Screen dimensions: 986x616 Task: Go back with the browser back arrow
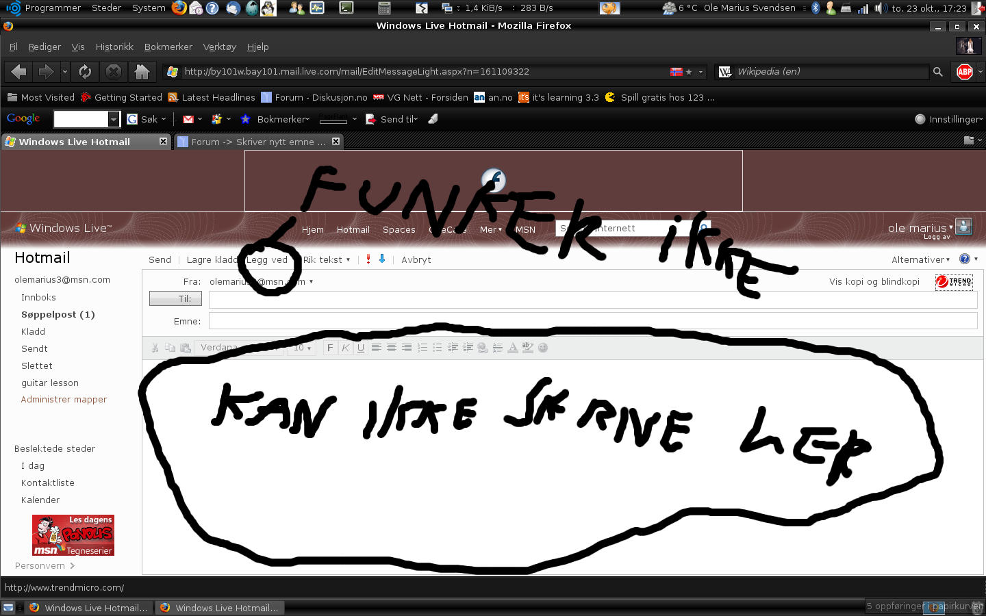click(18, 71)
